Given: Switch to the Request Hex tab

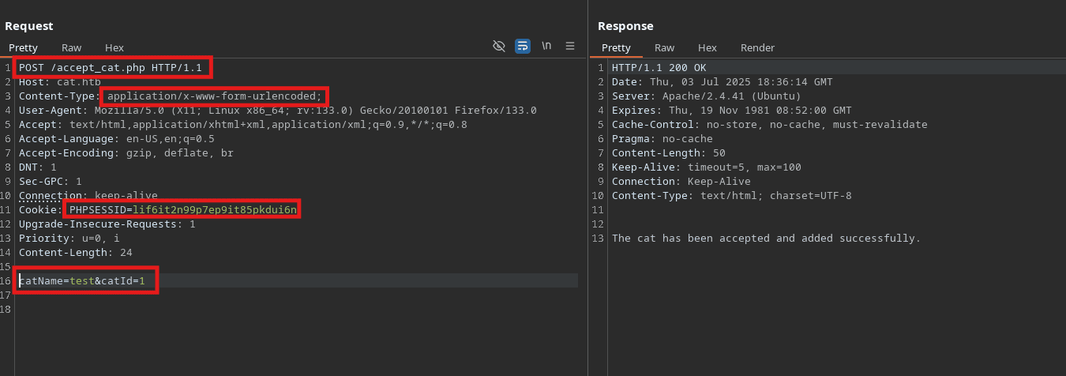Looking at the screenshot, I should 114,48.
